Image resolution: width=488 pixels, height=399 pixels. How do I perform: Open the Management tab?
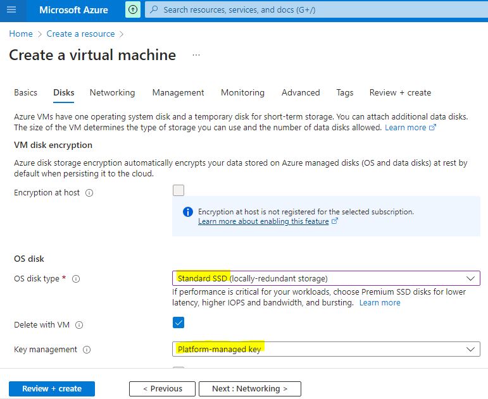(x=178, y=92)
